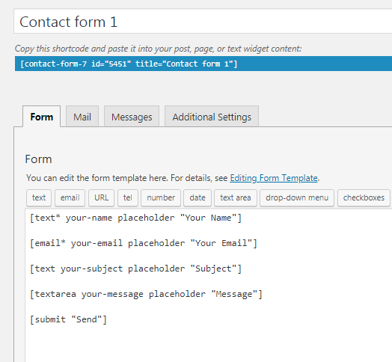This screenshot has width=392, height=362.
Task: Insert an email tag
Action: click(x=70, y=197)
